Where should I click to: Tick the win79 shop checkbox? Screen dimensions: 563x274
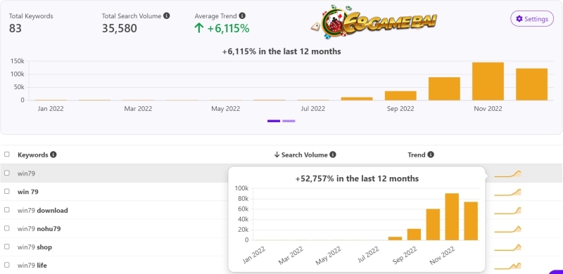tap(7, 247)
